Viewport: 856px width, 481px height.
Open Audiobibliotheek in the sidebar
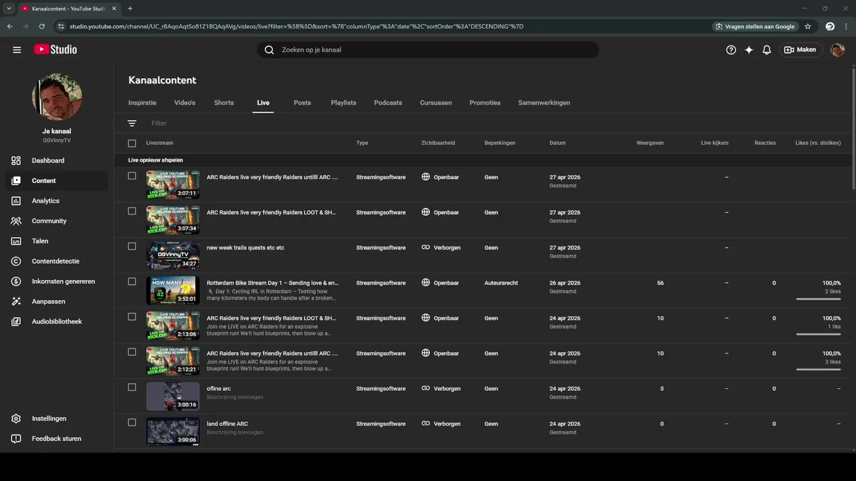[x=56, y=321]
